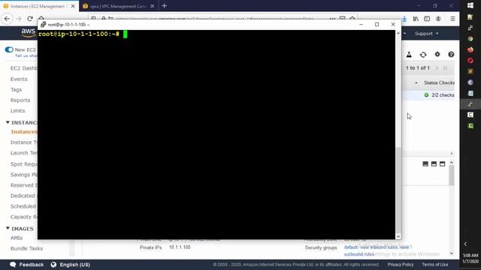481x270 pixels.
Task: Collapse the IMAGES sidebar section
Action: 8,228
